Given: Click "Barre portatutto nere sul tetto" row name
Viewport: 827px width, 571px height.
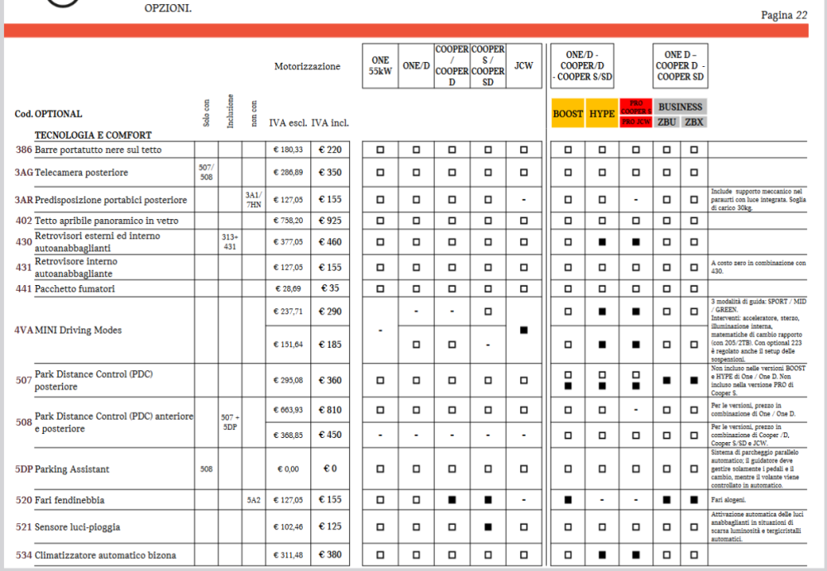Looking at the screenshot, I should 98,150.
